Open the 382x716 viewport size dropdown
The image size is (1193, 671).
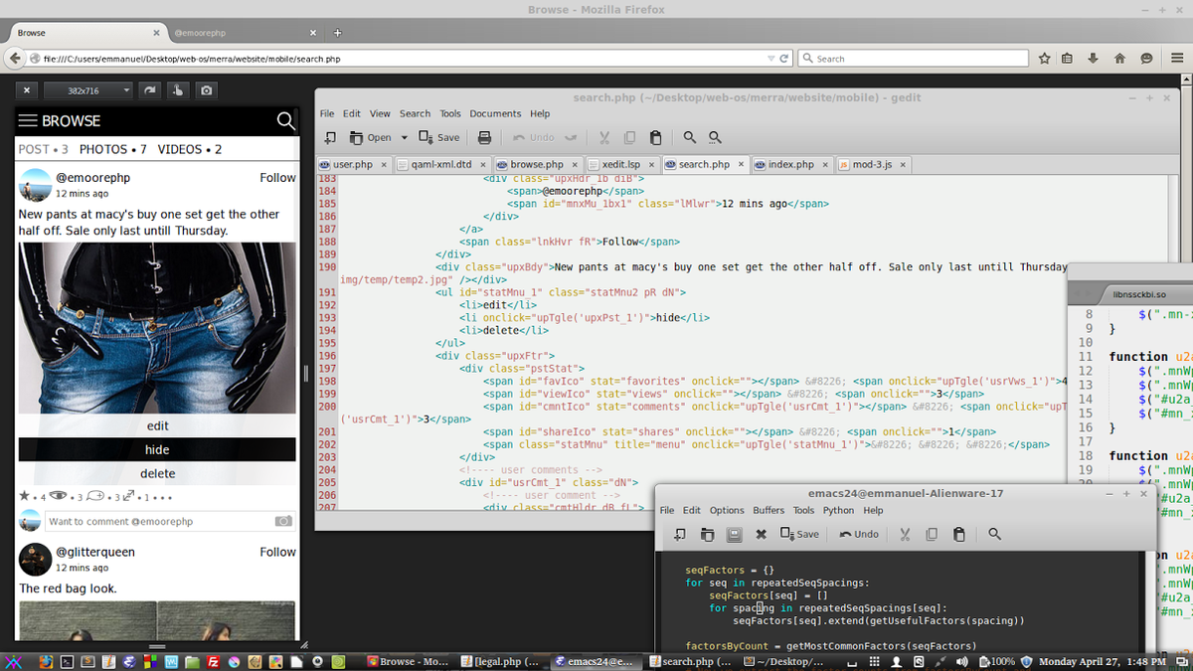coord(87,90)
